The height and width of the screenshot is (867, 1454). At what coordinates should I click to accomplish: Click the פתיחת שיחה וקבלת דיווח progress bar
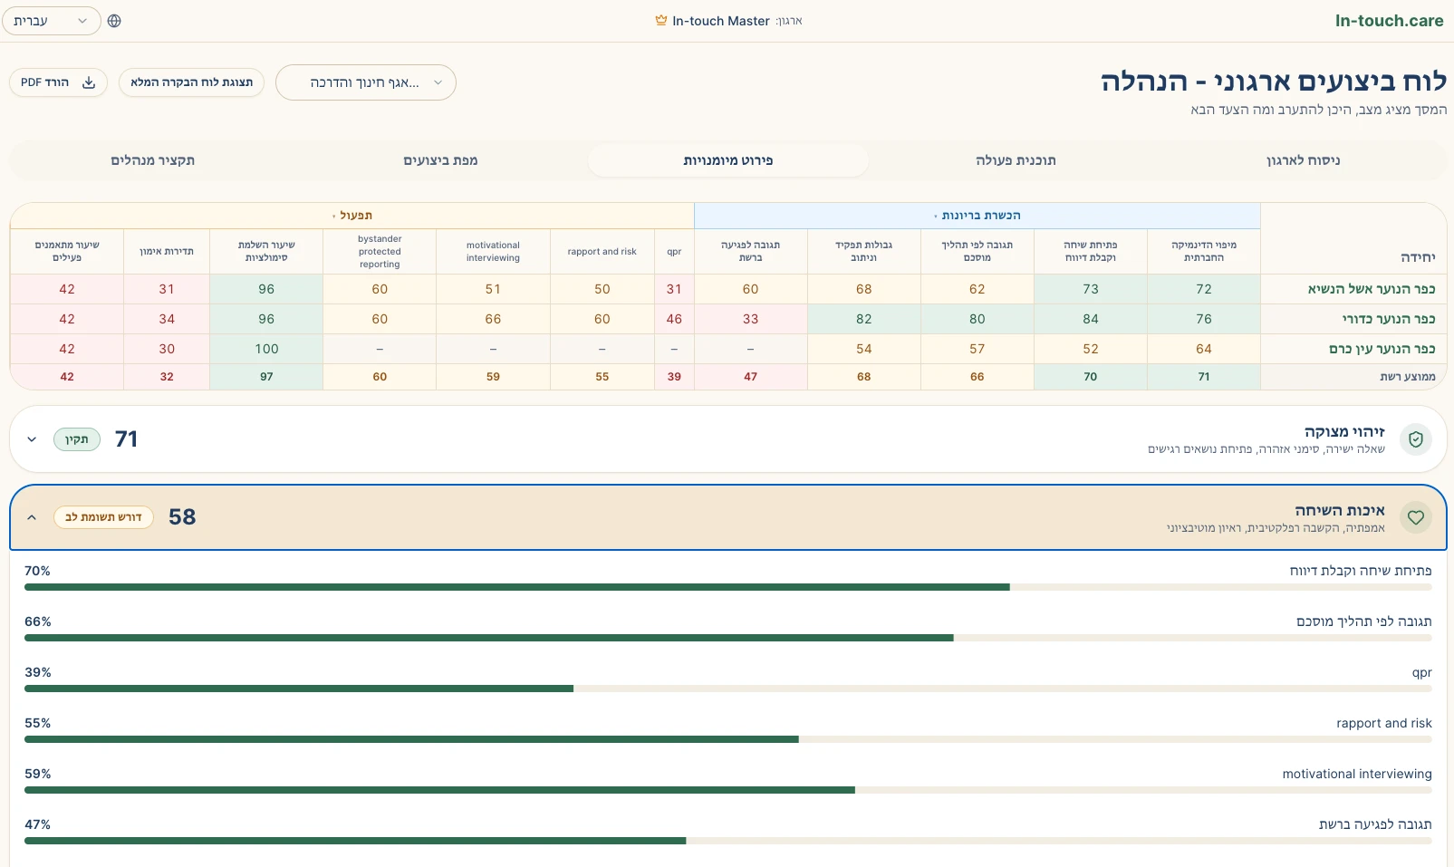728,587
